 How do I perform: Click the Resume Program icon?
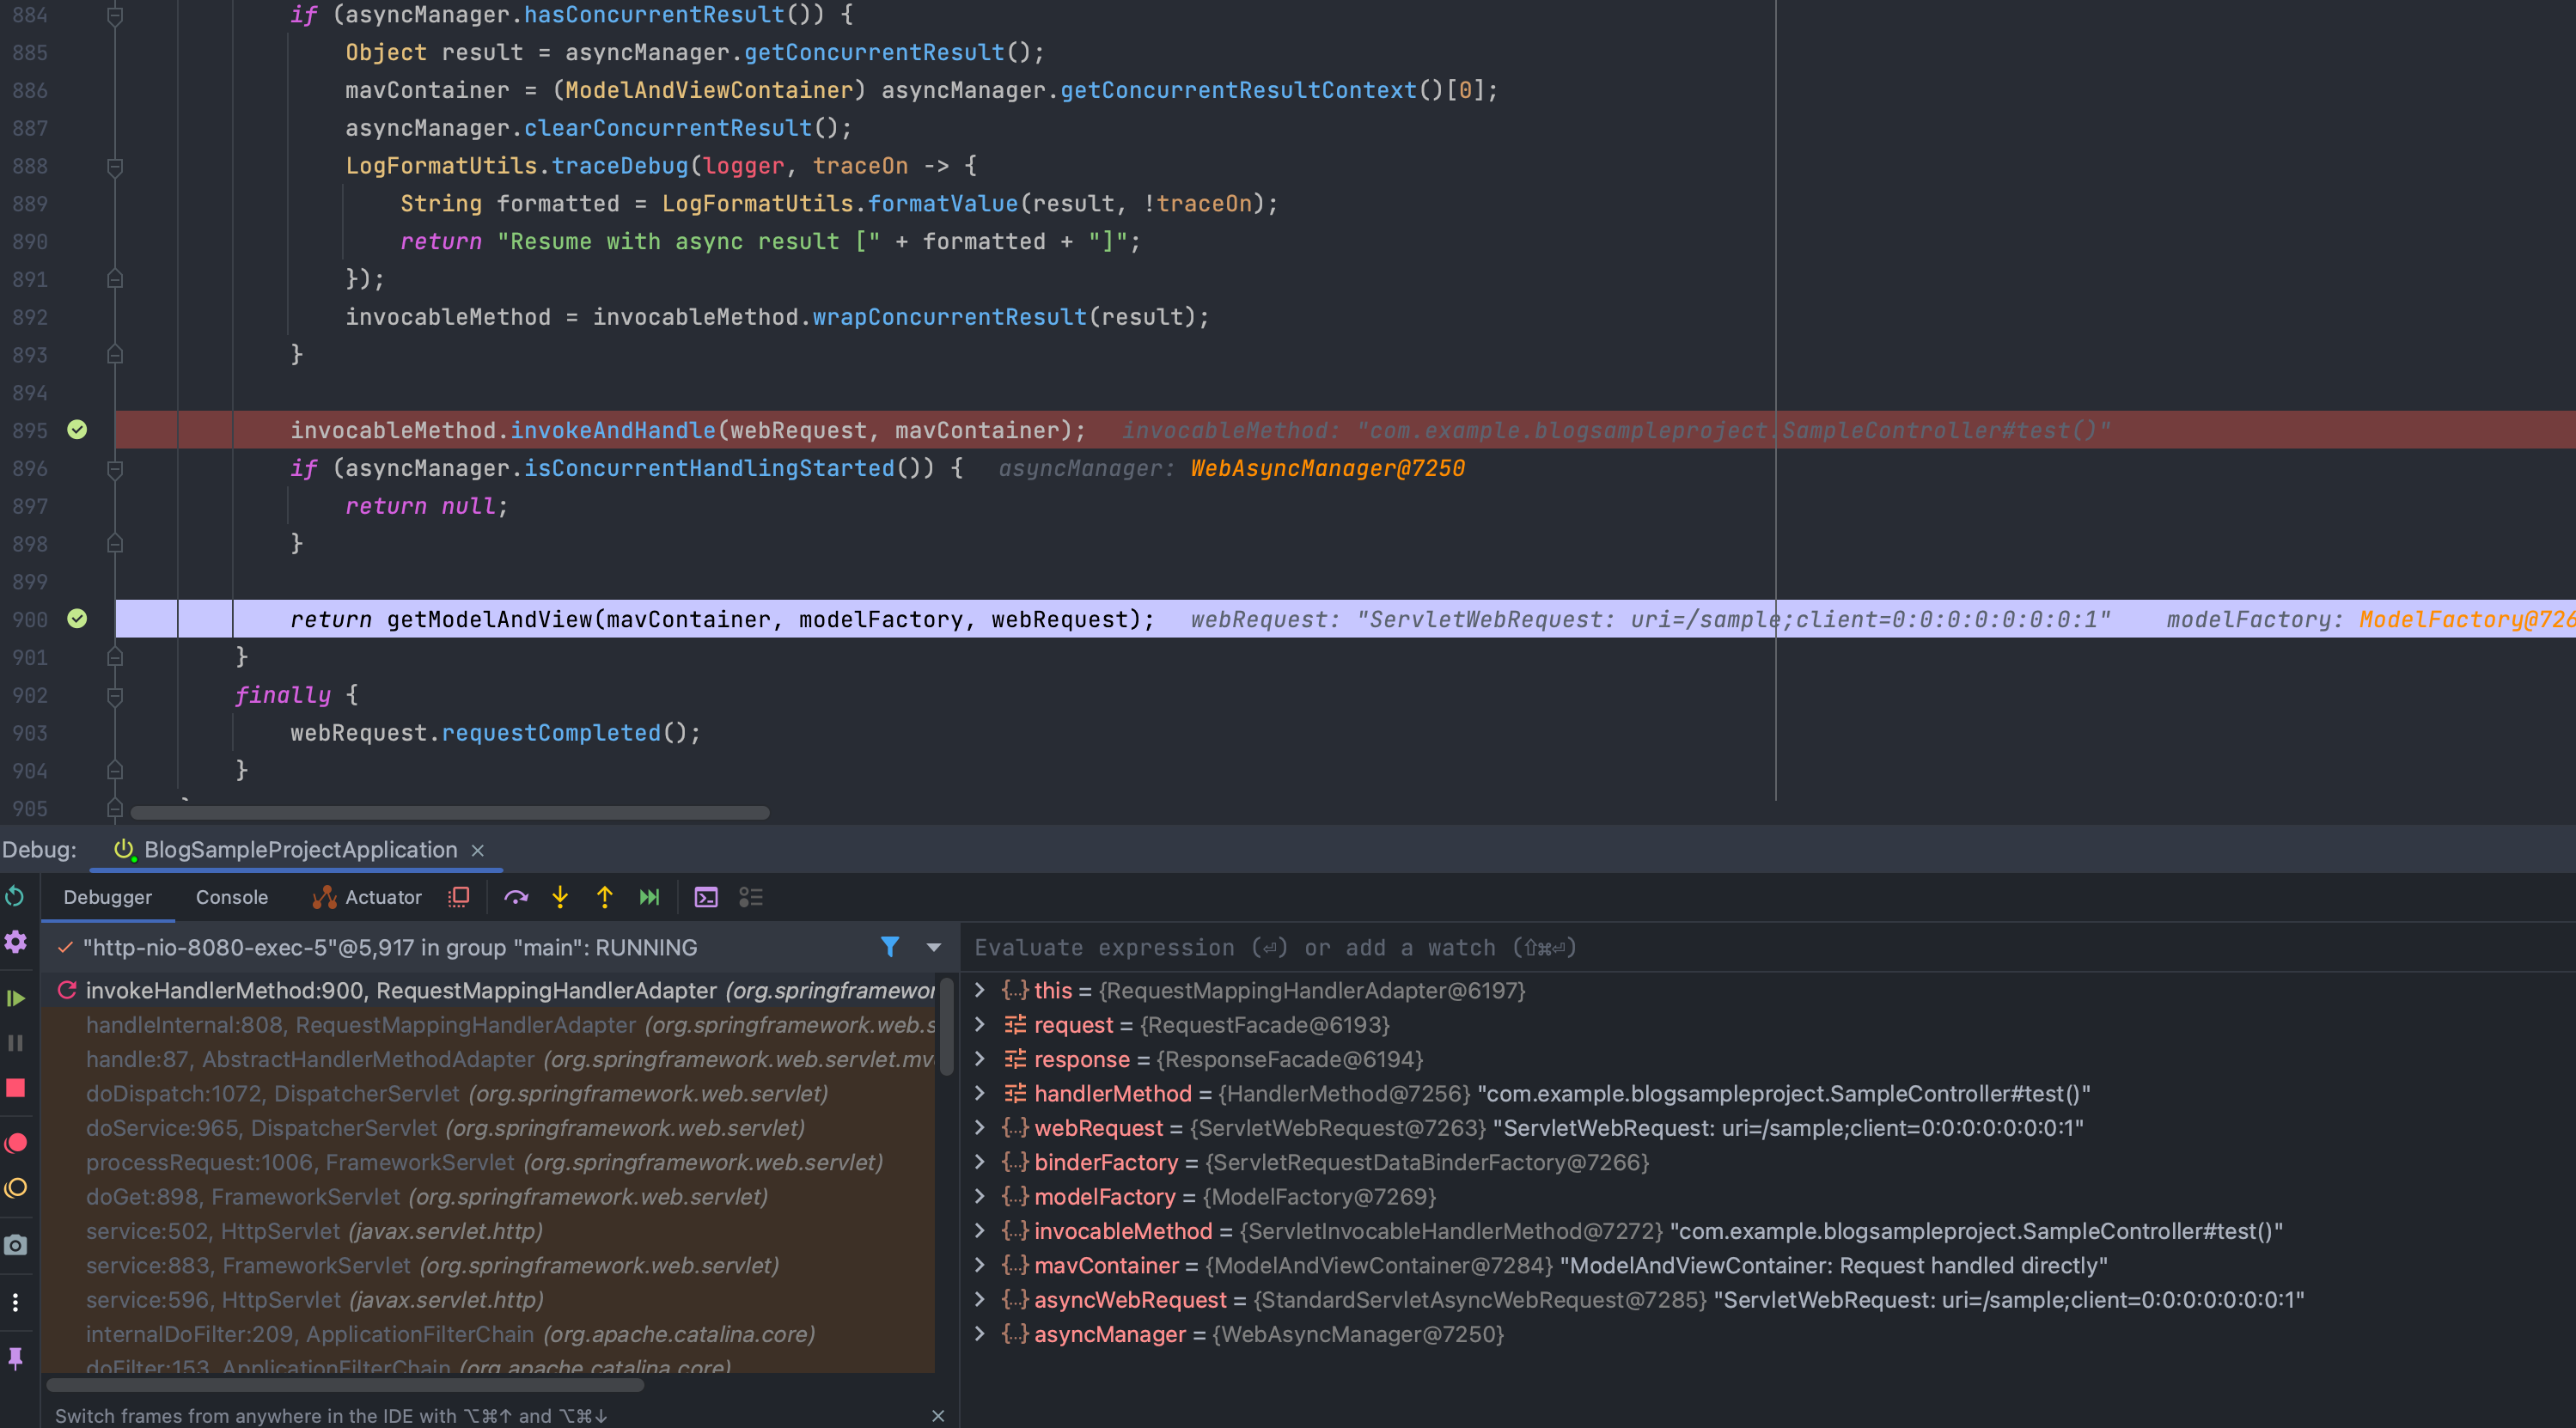(x=16, y=997)
